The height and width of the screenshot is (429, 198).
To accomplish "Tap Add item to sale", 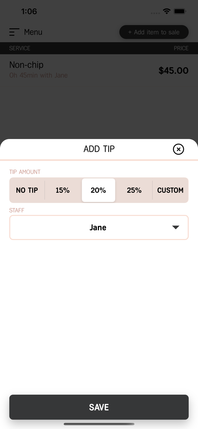I will point(154,32).
